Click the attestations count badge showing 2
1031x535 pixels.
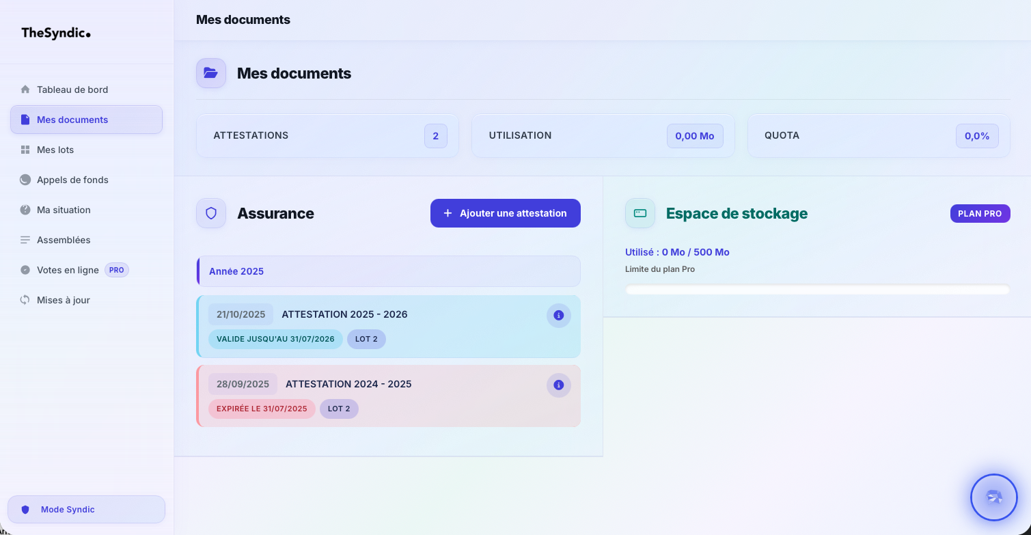click(435, 135)
